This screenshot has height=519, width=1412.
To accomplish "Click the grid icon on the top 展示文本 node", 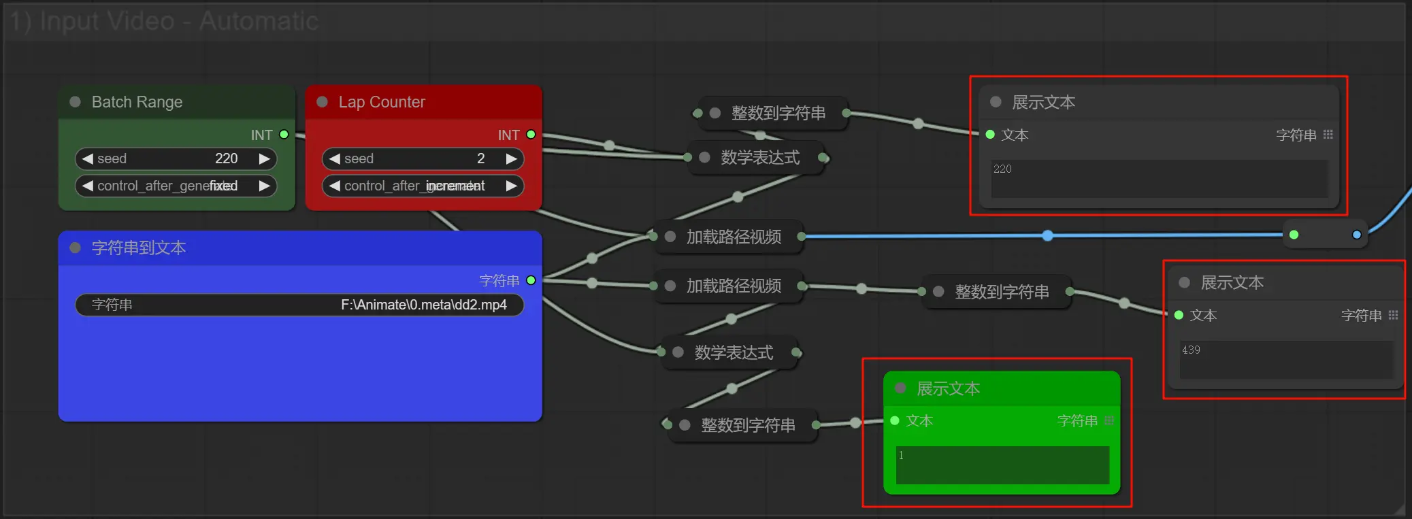I will pyautogui.click(x=1328, y=135).
